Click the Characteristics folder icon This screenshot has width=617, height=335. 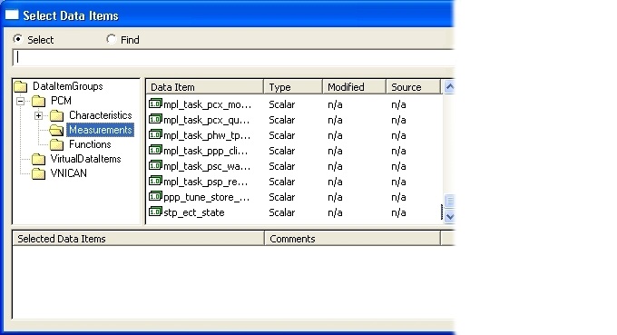(56, 115)
